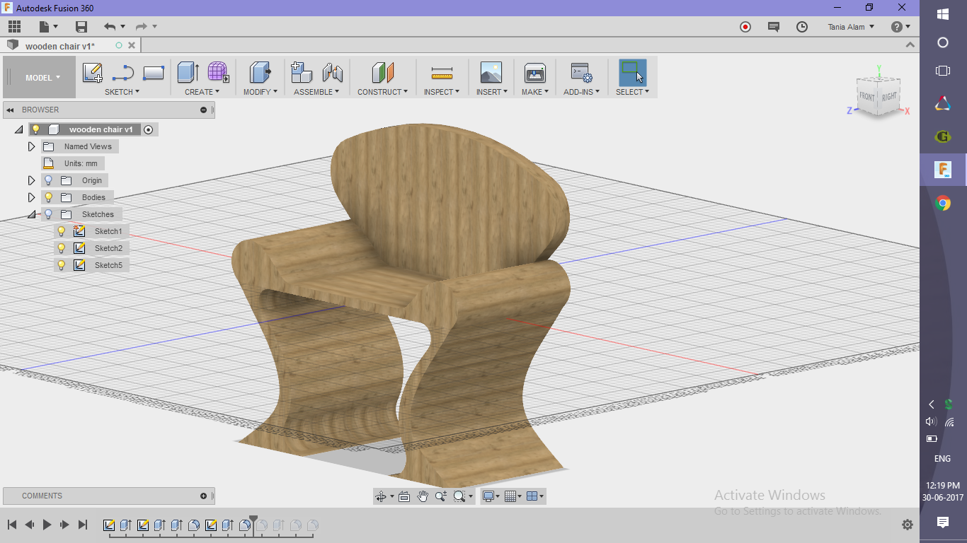Open the INSPECT menu
The image size is (967, 543).
tap(442, 92)
